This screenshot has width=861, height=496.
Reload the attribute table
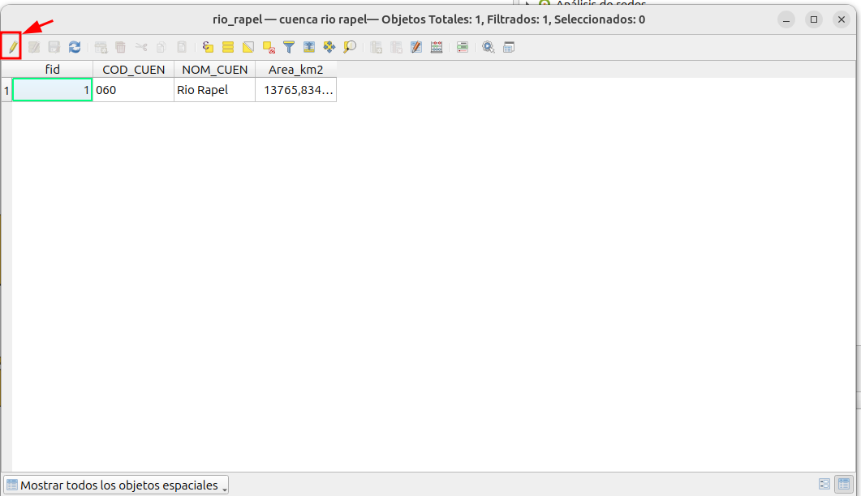75,47
